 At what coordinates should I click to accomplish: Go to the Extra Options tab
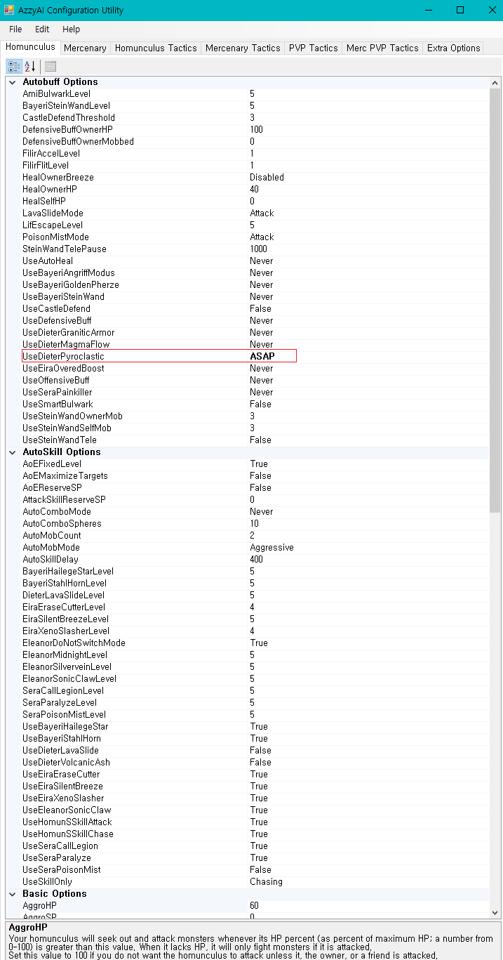453,48
